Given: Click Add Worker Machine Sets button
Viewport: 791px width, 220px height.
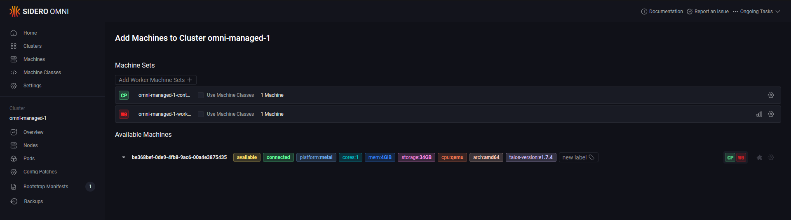Looking at the screenshot, I should pyautogui.click(x=155, y=80).
